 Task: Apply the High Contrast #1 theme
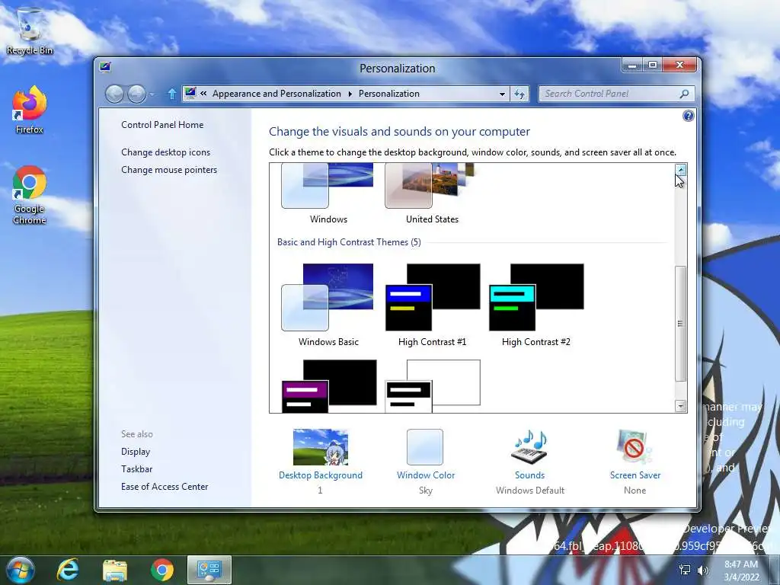tap(433, 305)
